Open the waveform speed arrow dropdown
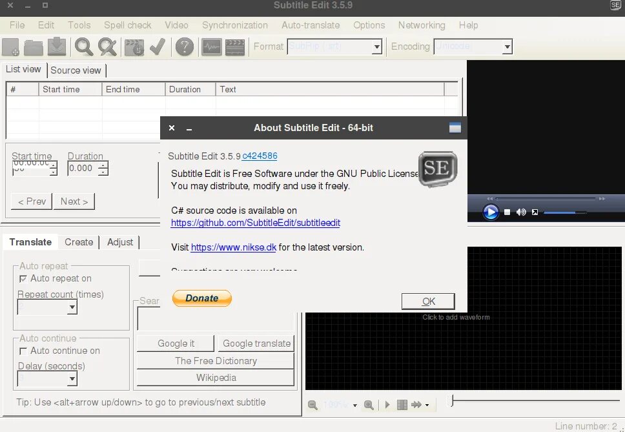This screenshot has height=432, width=625. point(427,406)
